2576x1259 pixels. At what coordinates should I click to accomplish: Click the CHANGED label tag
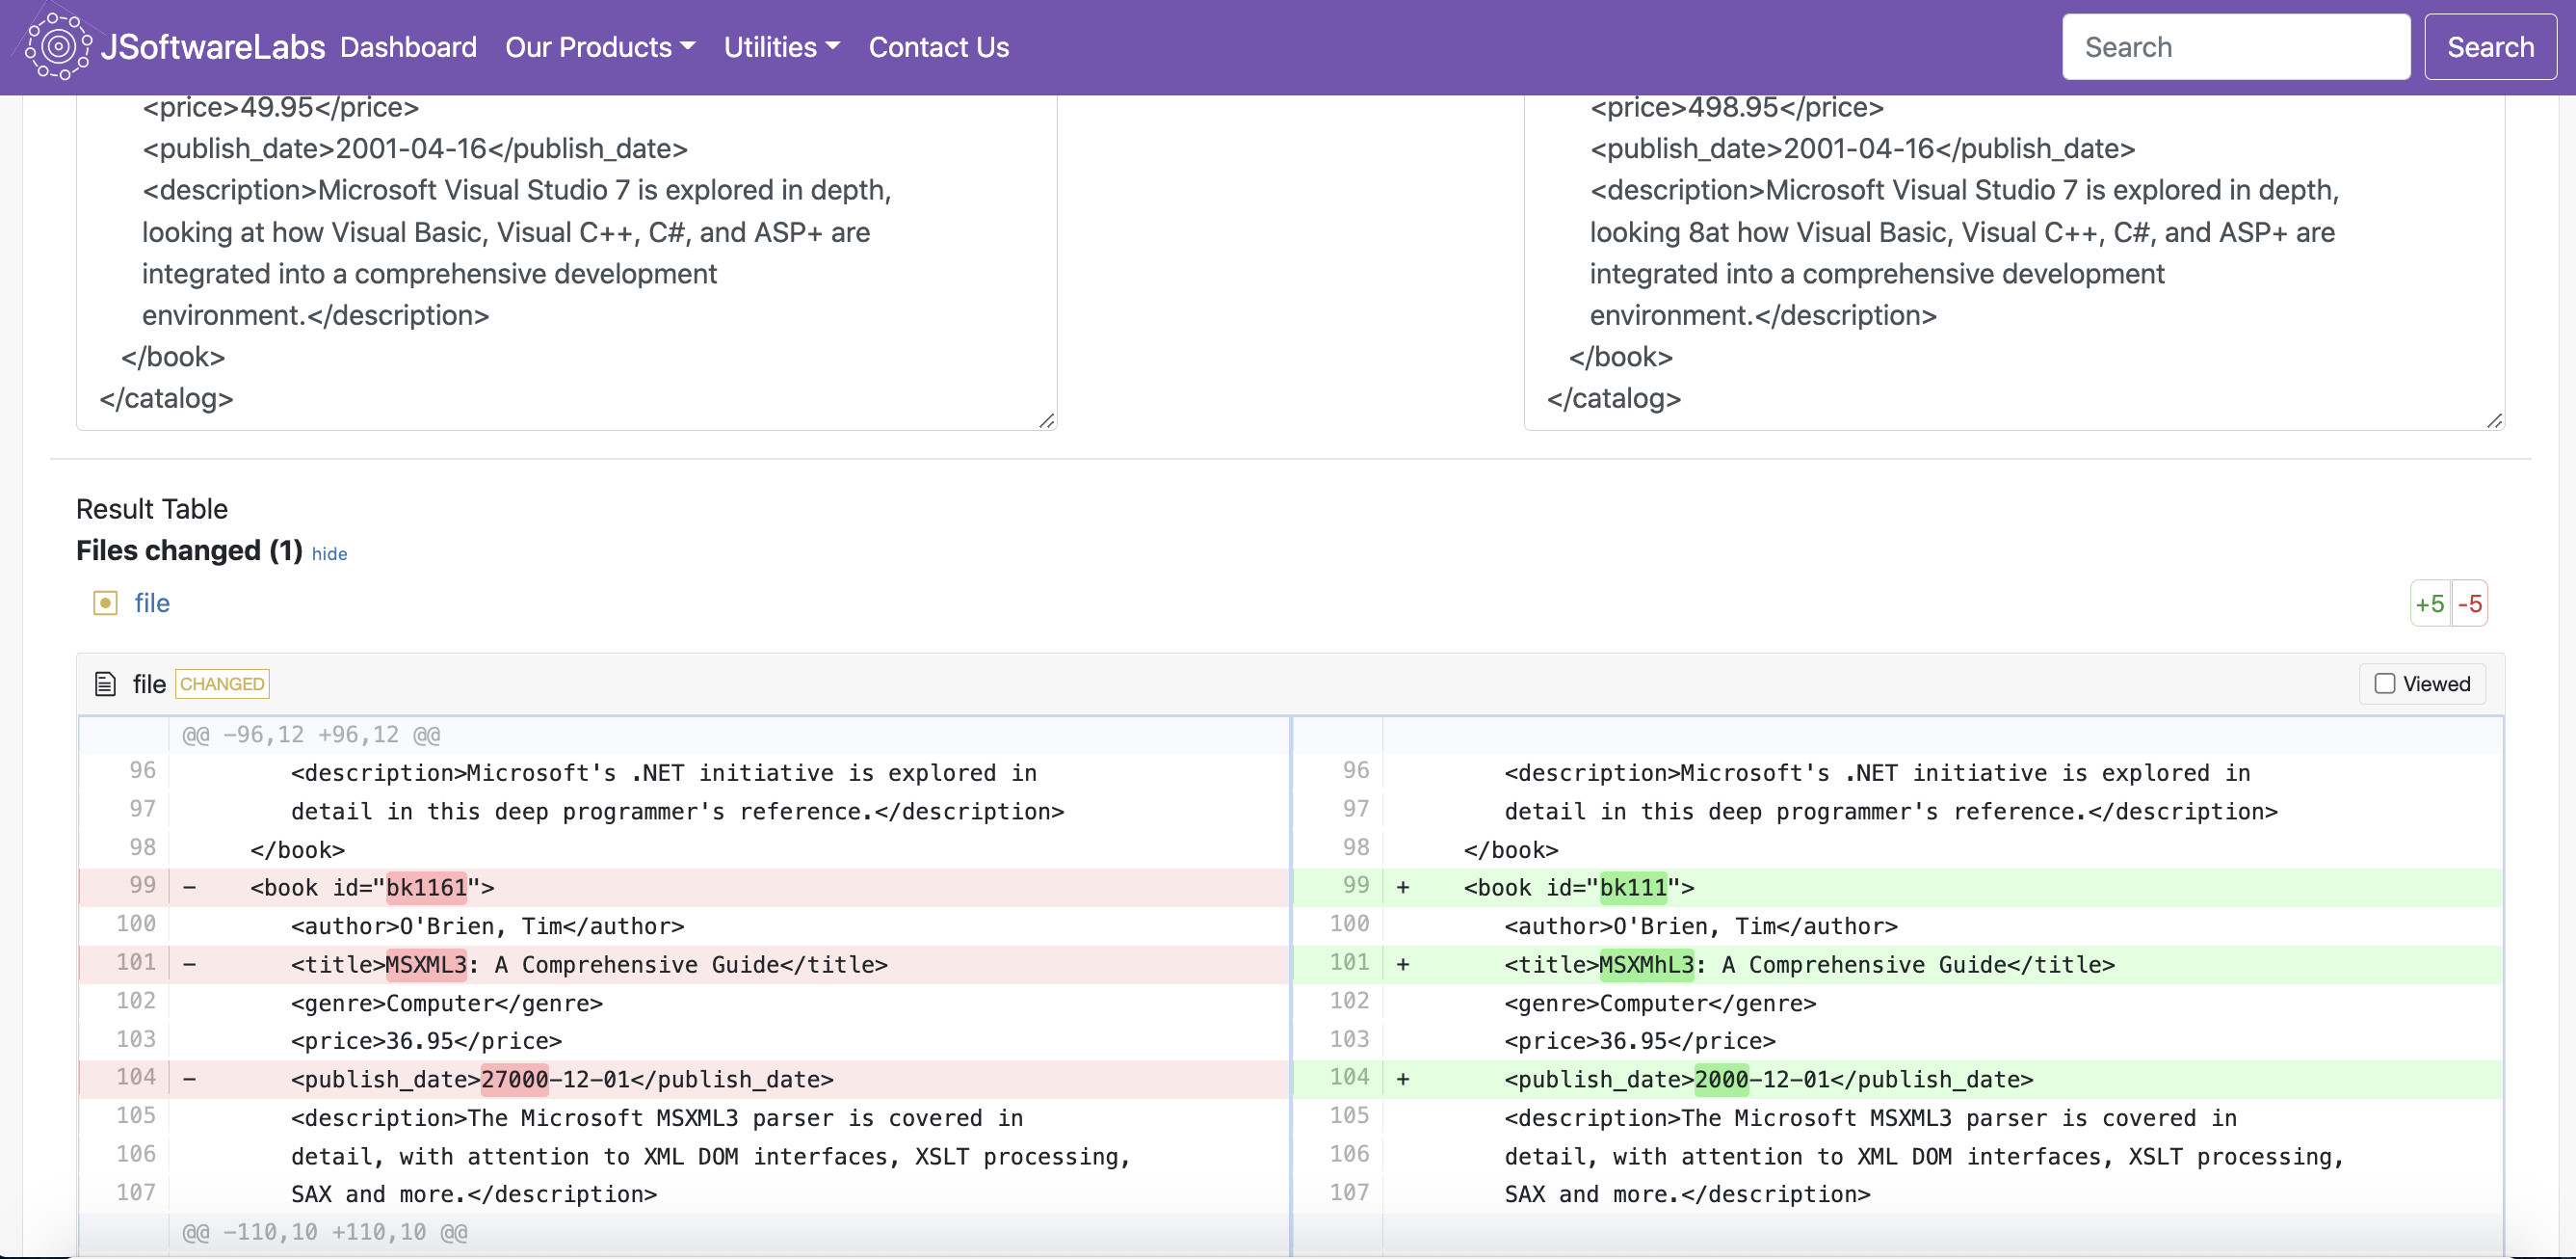[x=222, y=684]
